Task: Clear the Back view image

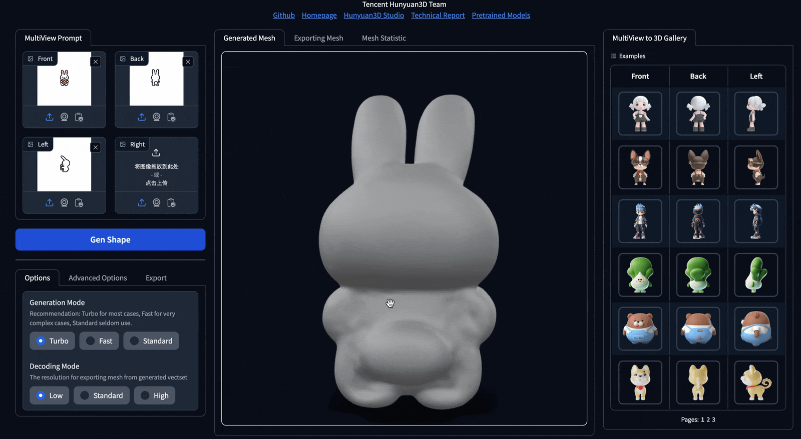Action: tap(188, 62)
